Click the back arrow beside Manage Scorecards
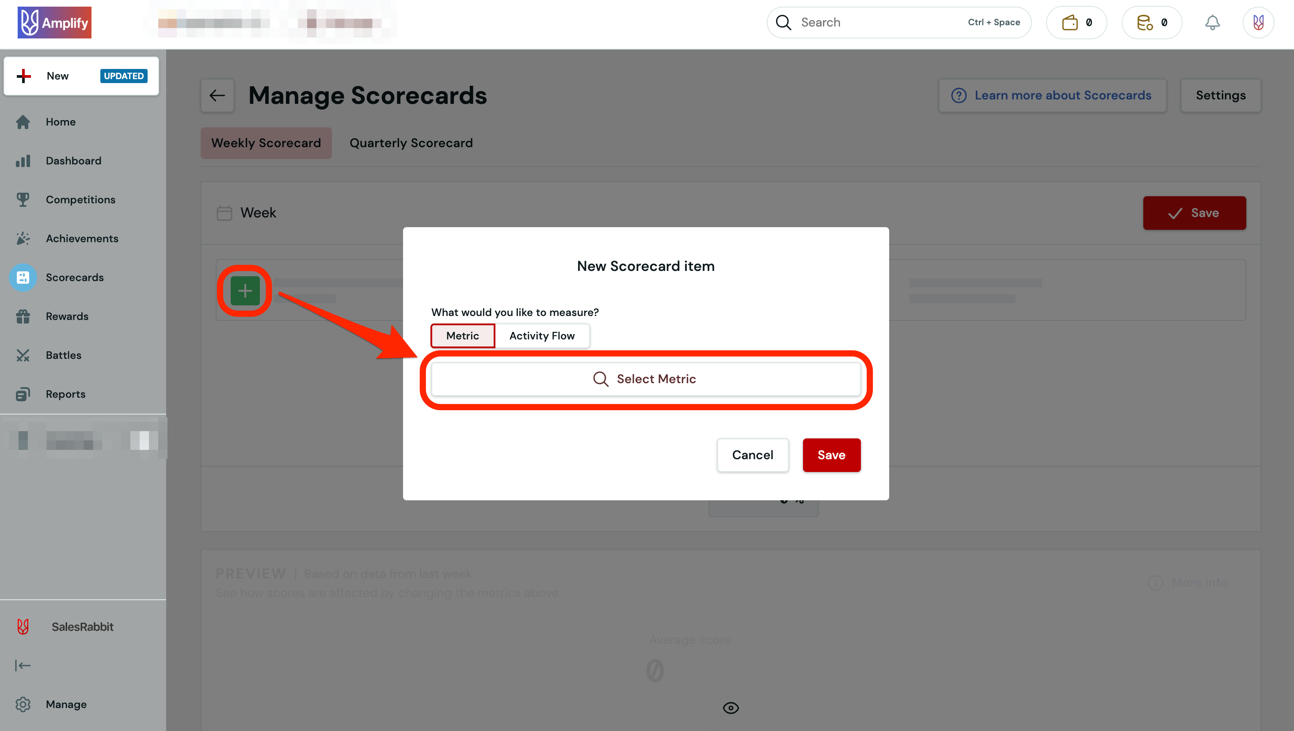This screenshot has height=731, width=1294. click(x=217, y=95)
